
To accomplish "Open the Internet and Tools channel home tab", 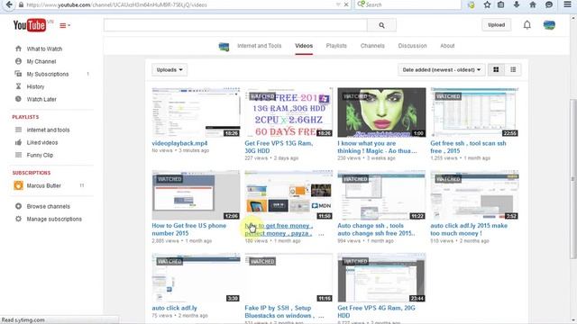I will click(x=259, y=46).
